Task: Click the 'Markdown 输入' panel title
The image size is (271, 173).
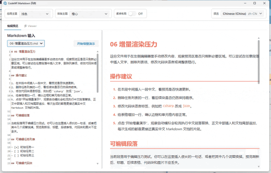Action: click(21, 35)
